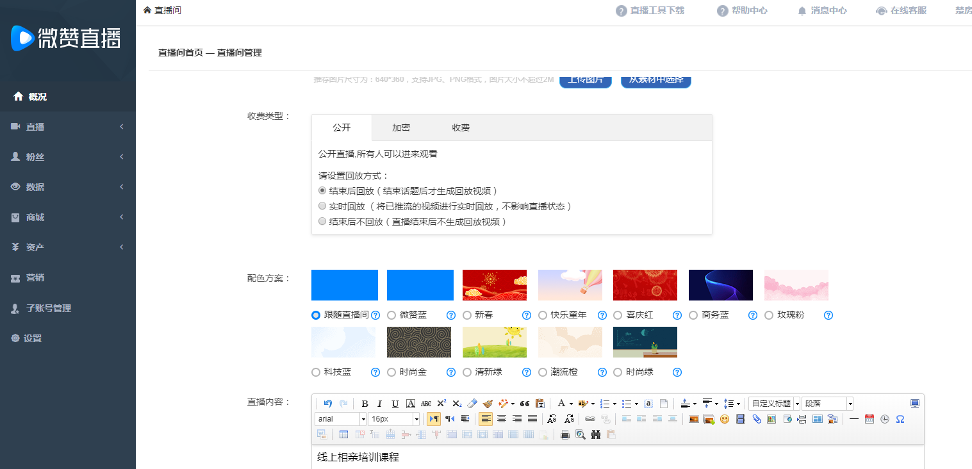
Task: Open 子账号管理 in the sidebar
Action: pyautogui.click(x=68, y=308)
